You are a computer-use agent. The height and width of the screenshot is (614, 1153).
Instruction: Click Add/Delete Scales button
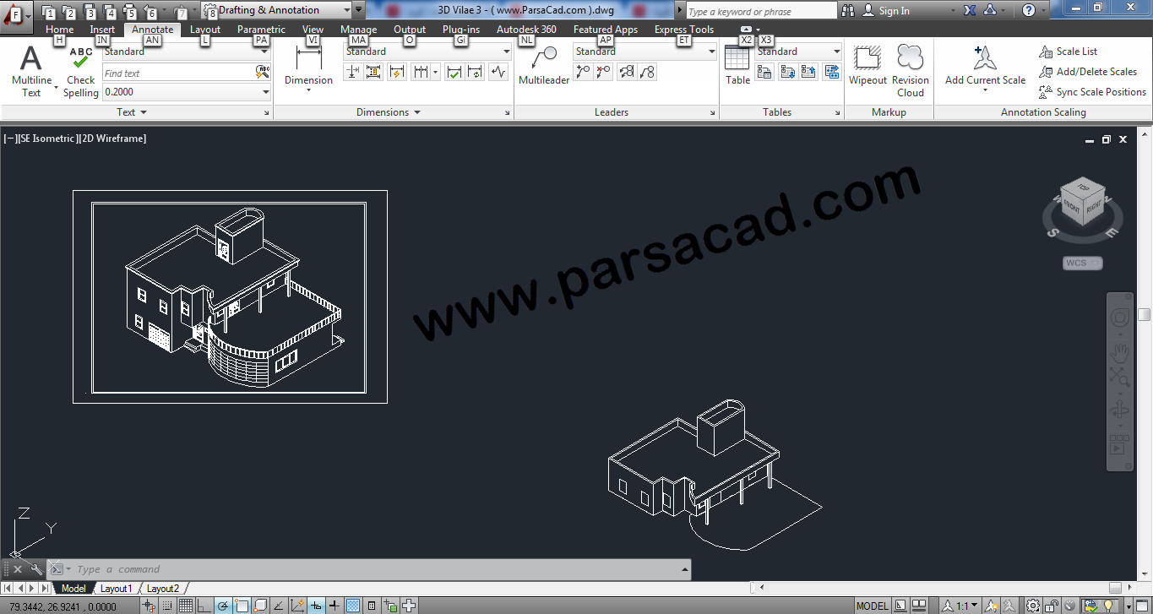point(1088,72)
